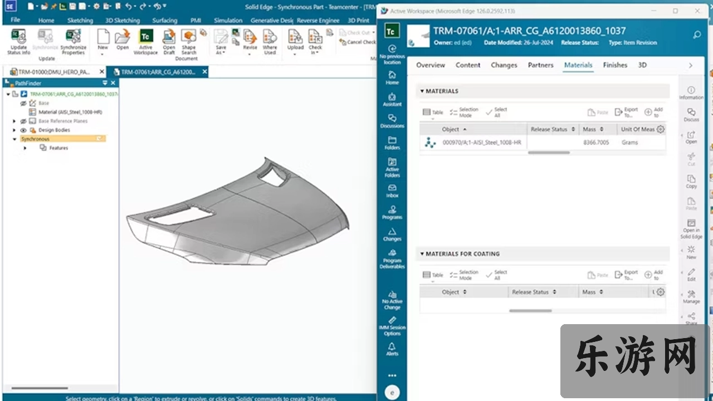Select Material (AISI_Steel_1008-HR) in PathFinder
The width and height of the screenshot is (713, 401).
coord(70,112)
